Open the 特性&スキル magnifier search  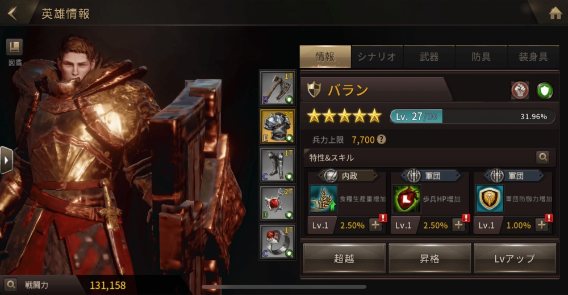pyautogui.click(x=542, y=157)
